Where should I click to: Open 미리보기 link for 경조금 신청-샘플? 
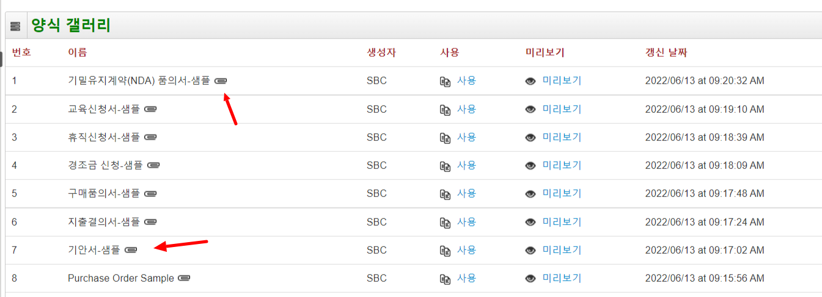[x=562, y=165]
